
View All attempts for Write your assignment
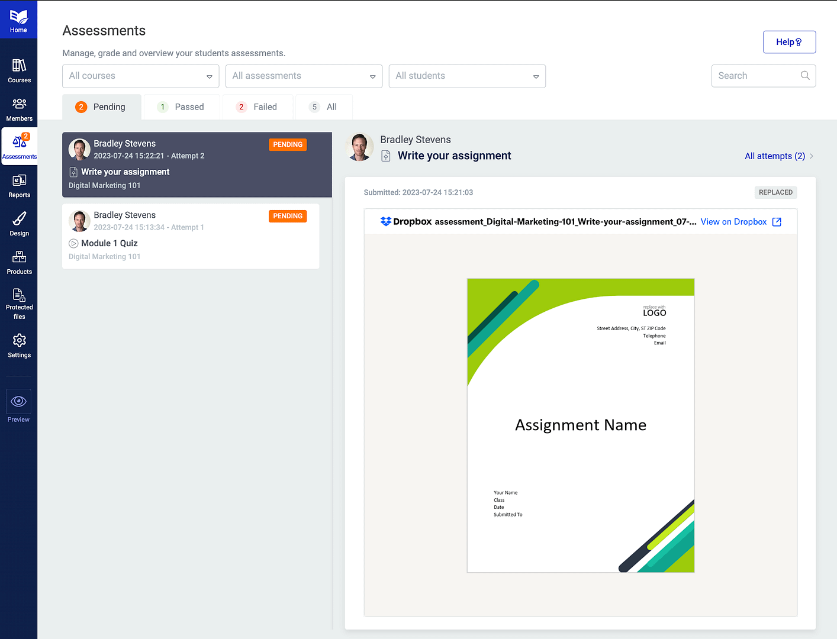pyautogui.click(x=775, y=156)
